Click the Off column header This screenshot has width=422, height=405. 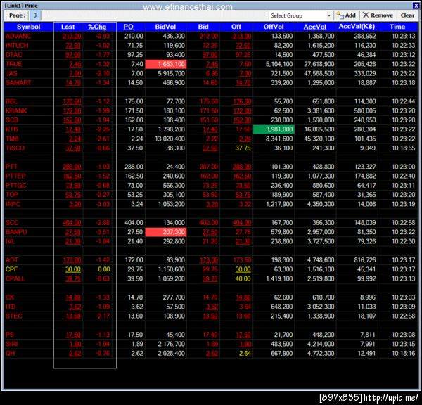[236, 27]
